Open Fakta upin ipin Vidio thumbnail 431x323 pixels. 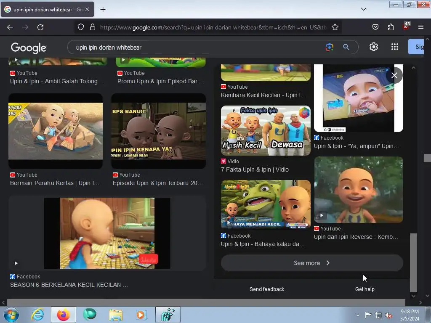point(266,131)
